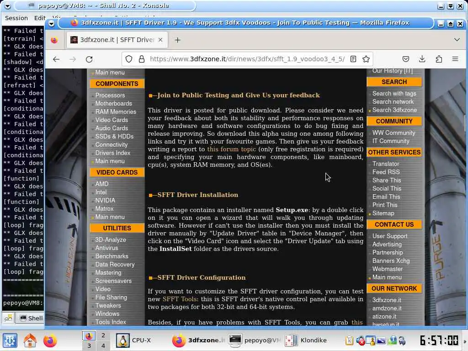The image size is (468, 351).
Task: Click the new session icon in Konsole
Action: [8, 318]
